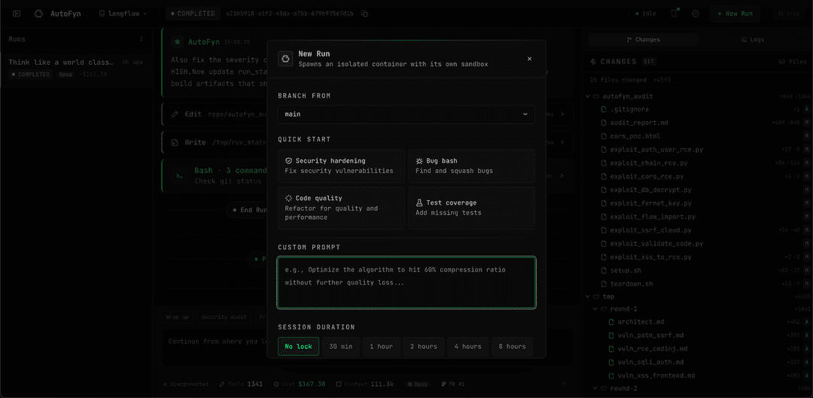This screenshot has height=398, width=813.
Task: Select the 8 hours session duration
Action: [513, 346]
